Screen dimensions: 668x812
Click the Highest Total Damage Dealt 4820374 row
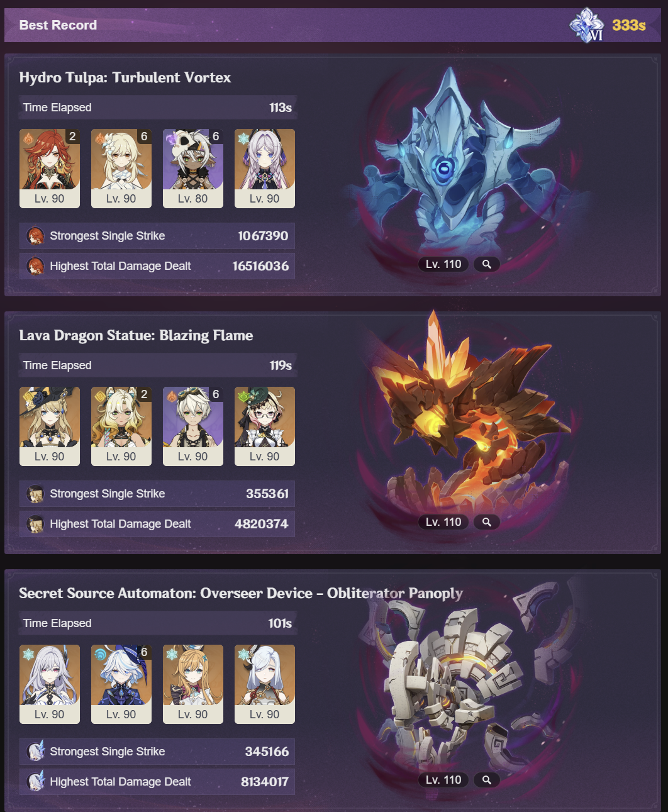(x=157, y=524)
